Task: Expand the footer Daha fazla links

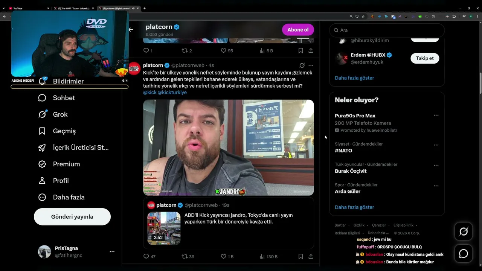Action: (x=378, y=233)
